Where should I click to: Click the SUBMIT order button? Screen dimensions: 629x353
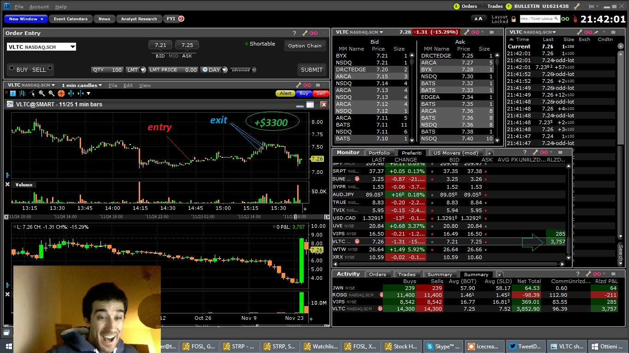[312, 69]
